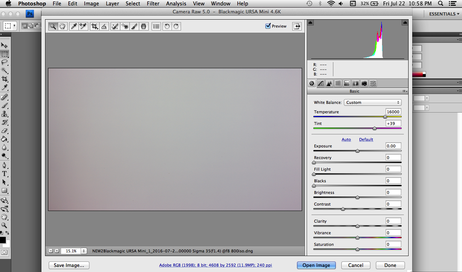Screen dimensions: 462x272
Task: Select the Spot Removal tool
Action: 115,26
